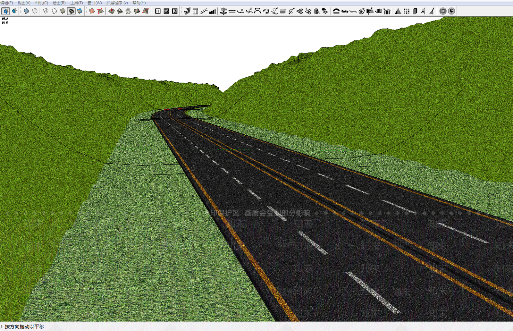
Task: Click the four diamond tiles icon
Action: pos(300,11)
